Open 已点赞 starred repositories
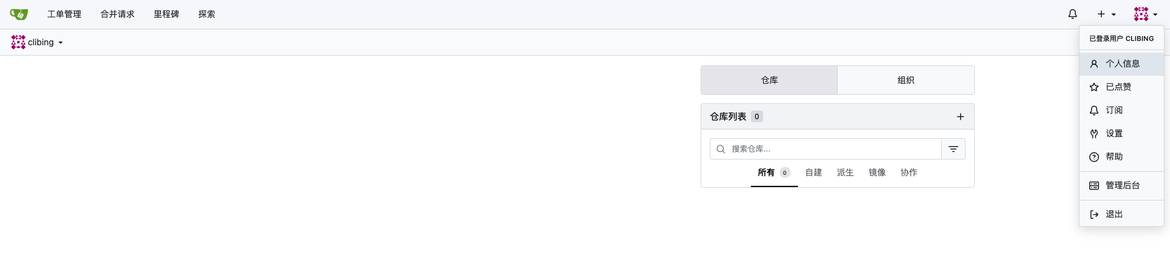The image size is (1170, 272). coord(1118,87)
